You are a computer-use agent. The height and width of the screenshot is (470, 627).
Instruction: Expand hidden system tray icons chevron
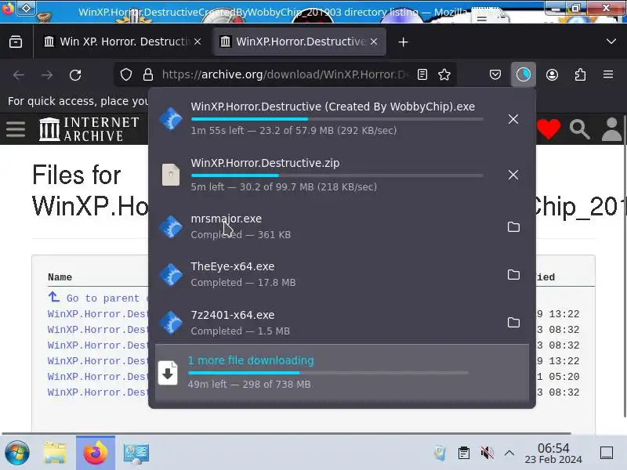(x=509, y=454)
